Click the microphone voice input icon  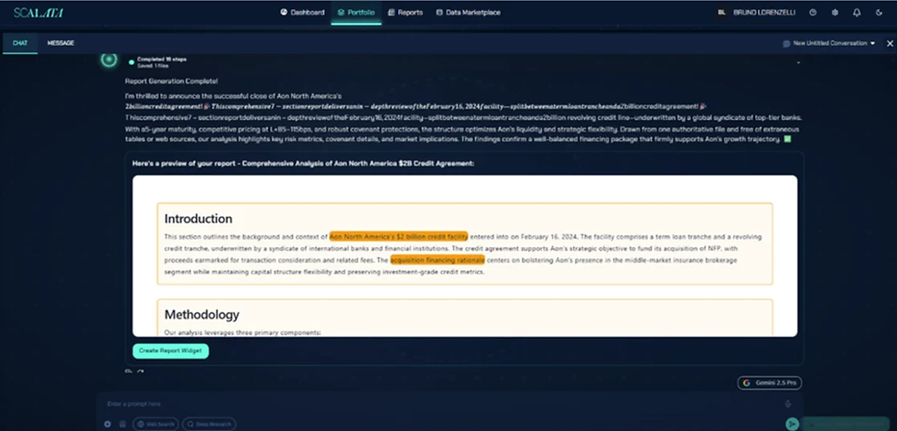point(788,404)
